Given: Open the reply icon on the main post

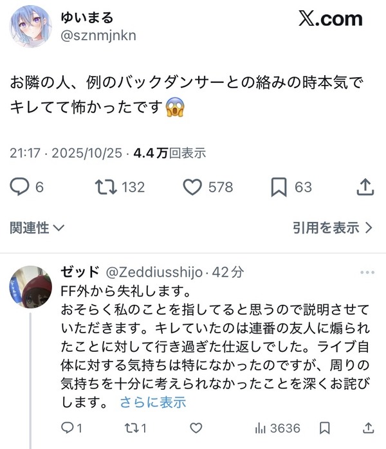Looking at the screenshot, I should pyautogui.click(x=19, y=187).
